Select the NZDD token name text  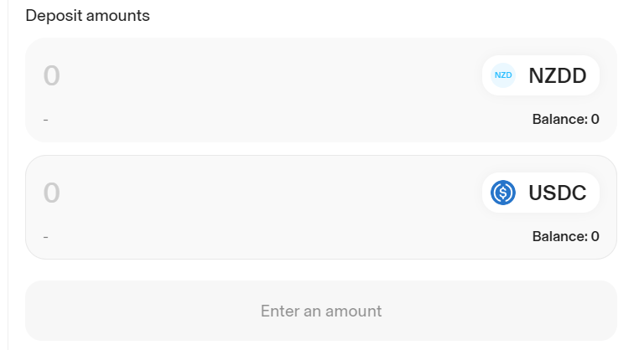[558, 76]
